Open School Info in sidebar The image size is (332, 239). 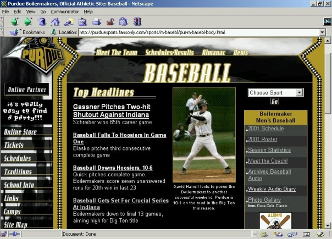[x=19, y=185]
